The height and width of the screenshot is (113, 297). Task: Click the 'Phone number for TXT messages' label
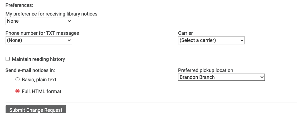click(x=42, y=33)
